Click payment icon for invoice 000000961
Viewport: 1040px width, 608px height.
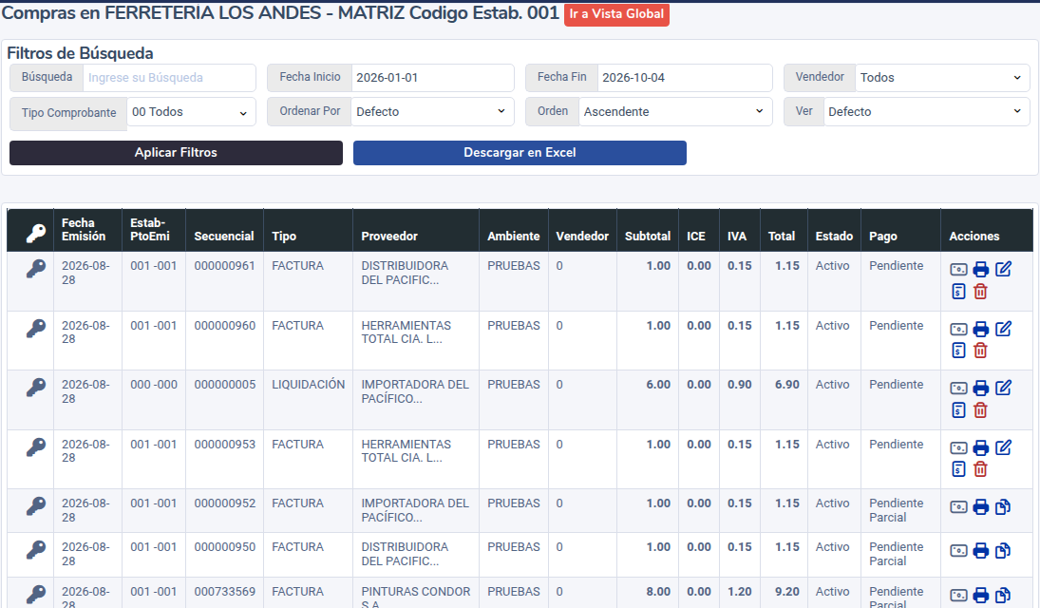(958, 270)
